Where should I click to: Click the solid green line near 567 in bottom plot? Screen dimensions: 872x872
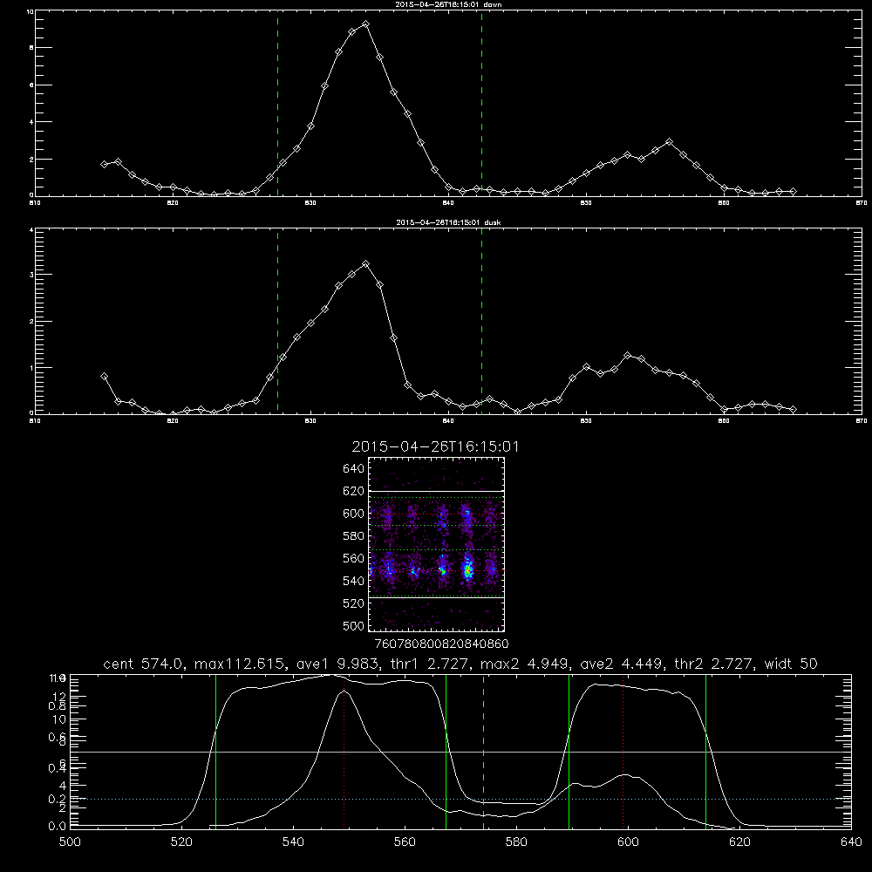pos(446,752)
